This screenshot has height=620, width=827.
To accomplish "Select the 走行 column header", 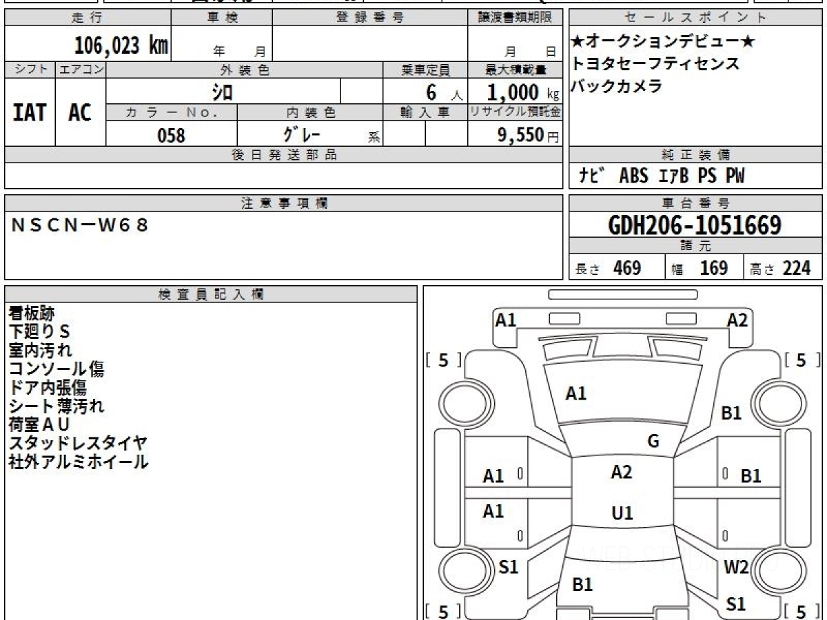I will point(88,18).
